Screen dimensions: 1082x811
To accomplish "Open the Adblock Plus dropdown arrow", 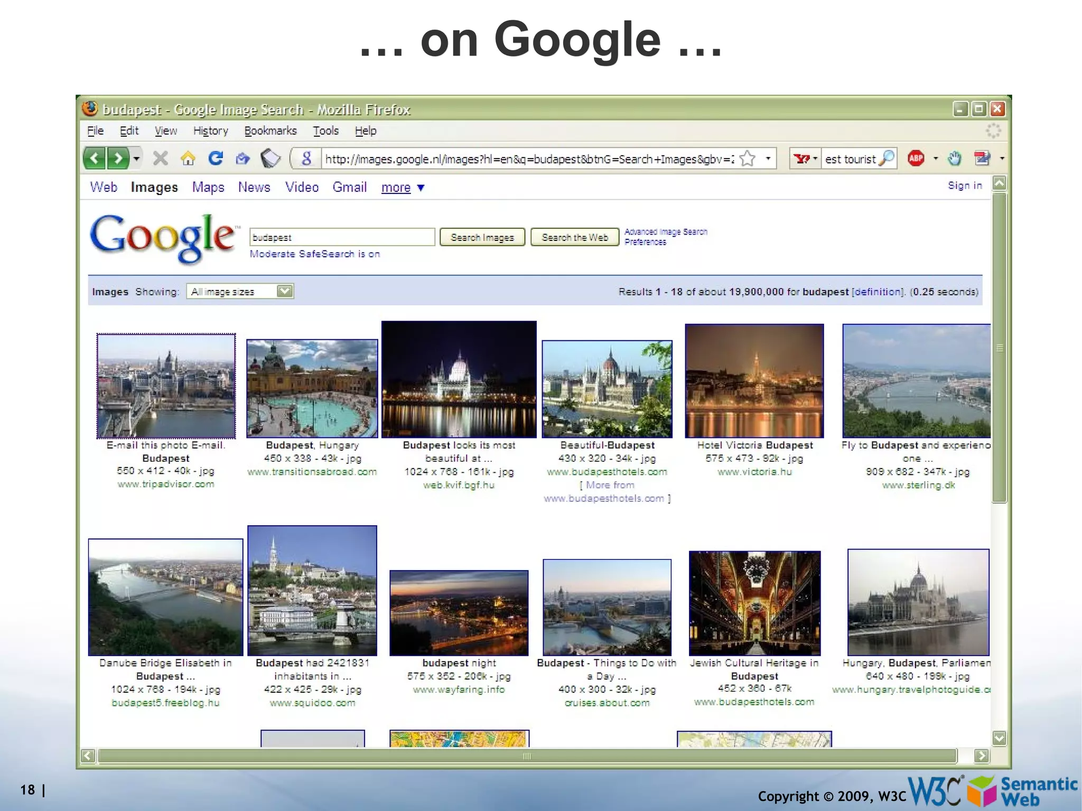I will tap(936, 158).
